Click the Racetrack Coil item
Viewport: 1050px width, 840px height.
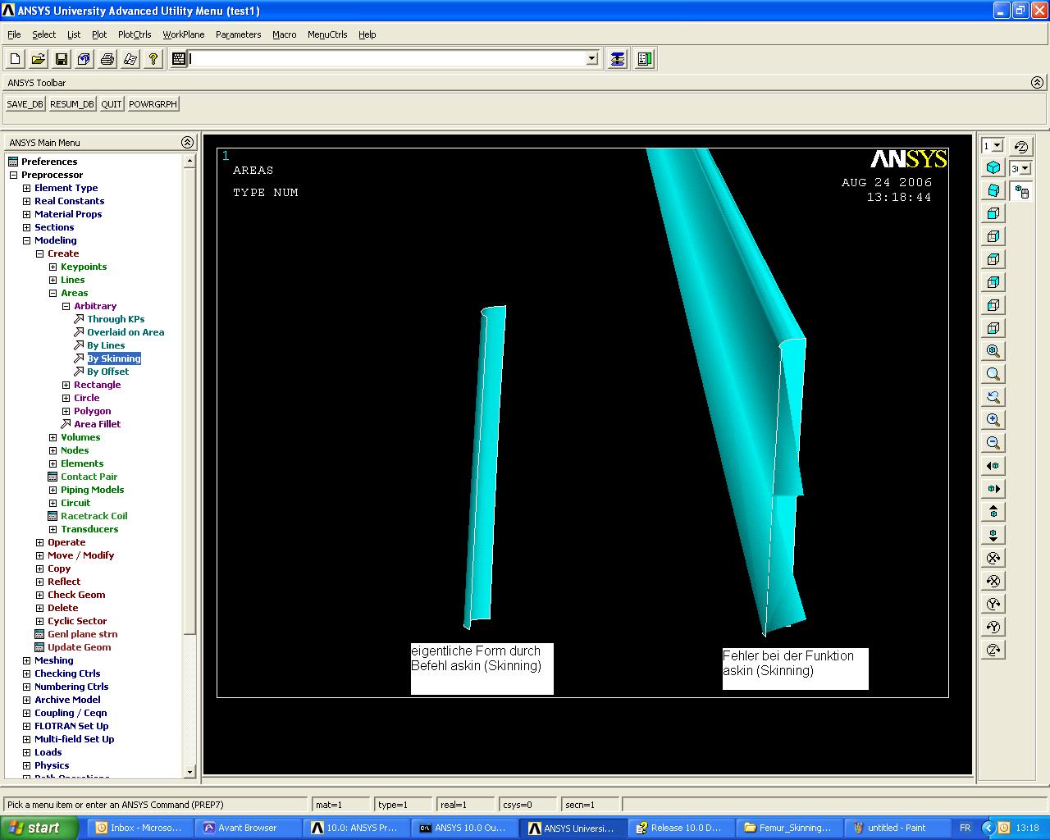point(94,516)
